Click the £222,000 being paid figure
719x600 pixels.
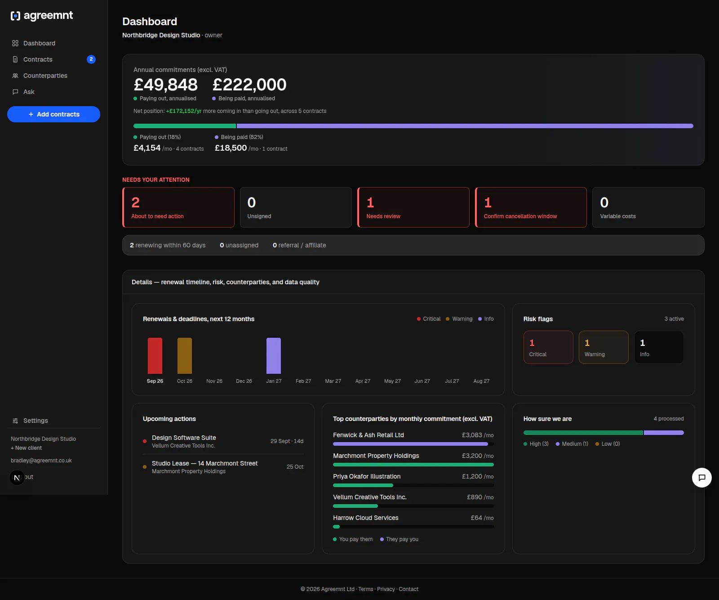(249, 85)
